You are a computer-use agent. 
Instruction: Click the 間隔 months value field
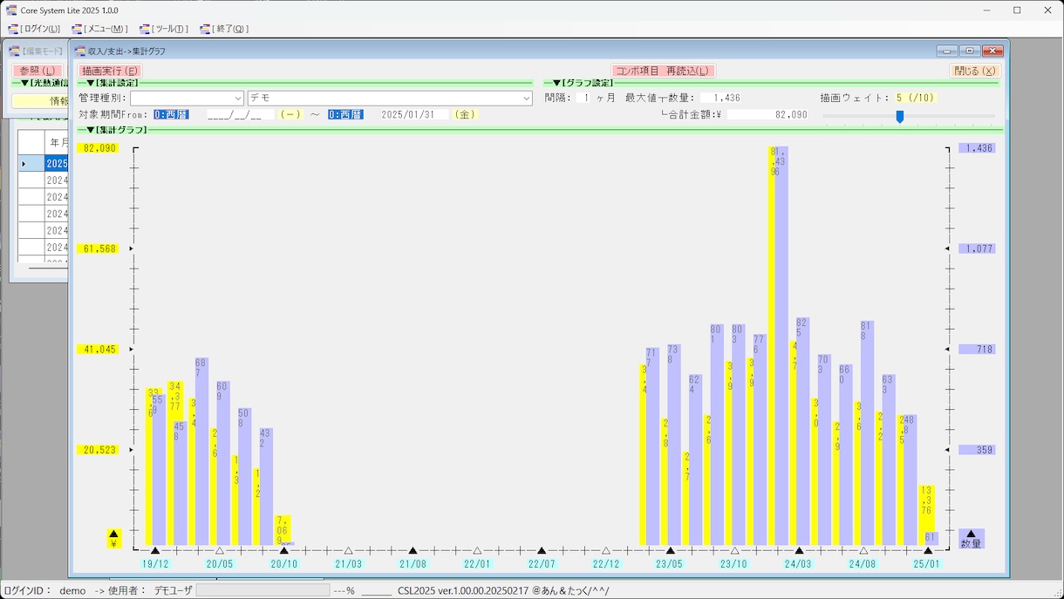(x=583, y=98)
